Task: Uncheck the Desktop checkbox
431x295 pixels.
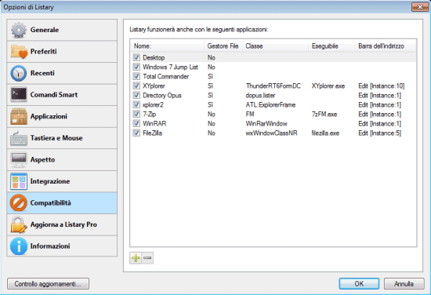Action: [x=136, y=57]
